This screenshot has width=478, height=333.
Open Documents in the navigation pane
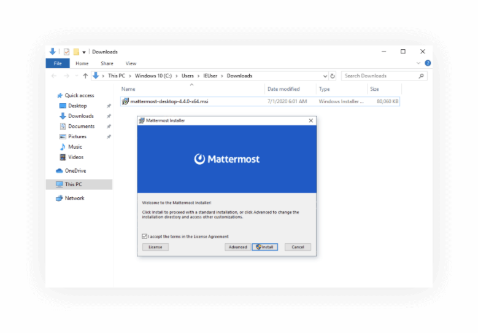tap(82, 126)
